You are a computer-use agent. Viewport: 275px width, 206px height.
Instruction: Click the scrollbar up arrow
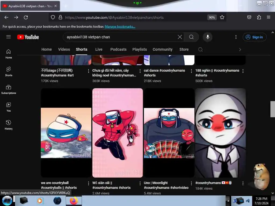[x=273, y=32]
